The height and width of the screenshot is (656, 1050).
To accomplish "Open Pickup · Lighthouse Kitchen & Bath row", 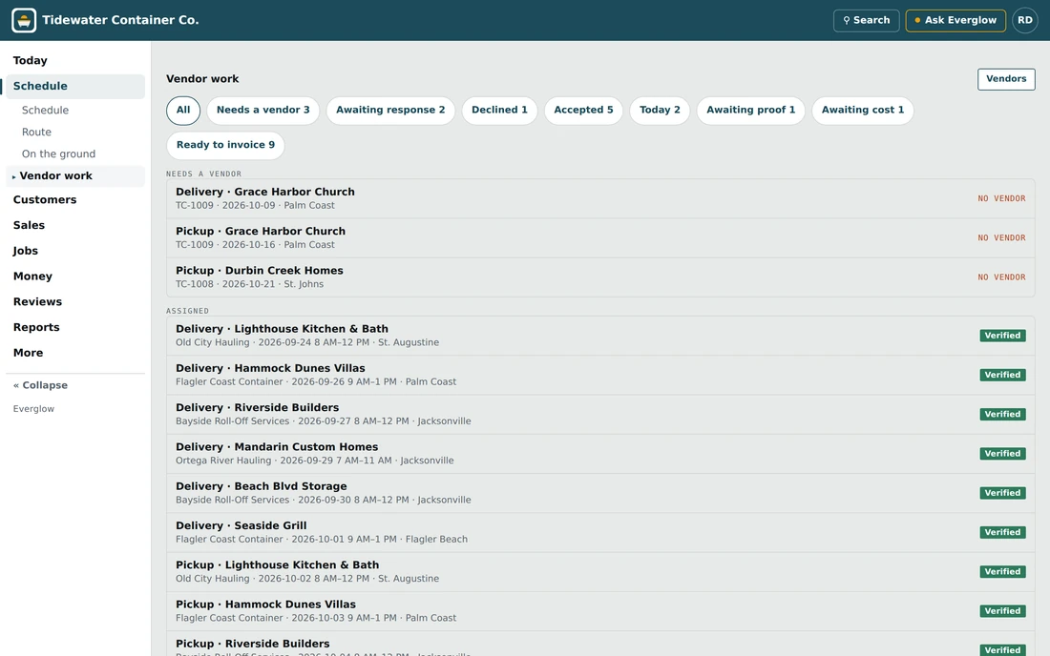I will [x=600, y=572].
